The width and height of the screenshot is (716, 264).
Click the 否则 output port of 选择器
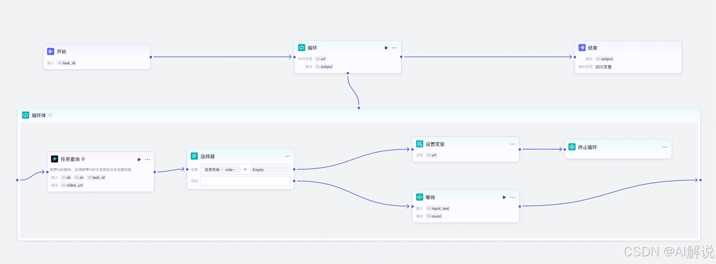click(x=294, y=181)
